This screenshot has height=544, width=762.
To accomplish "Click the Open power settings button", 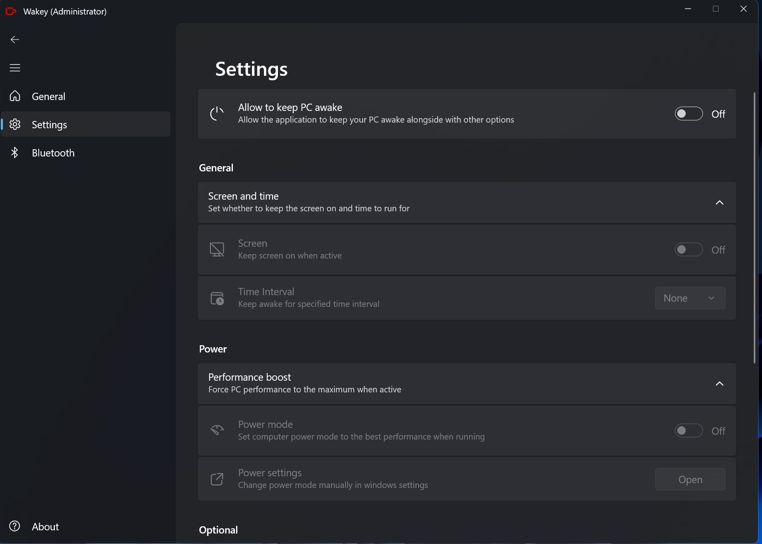I will [690, 479].
